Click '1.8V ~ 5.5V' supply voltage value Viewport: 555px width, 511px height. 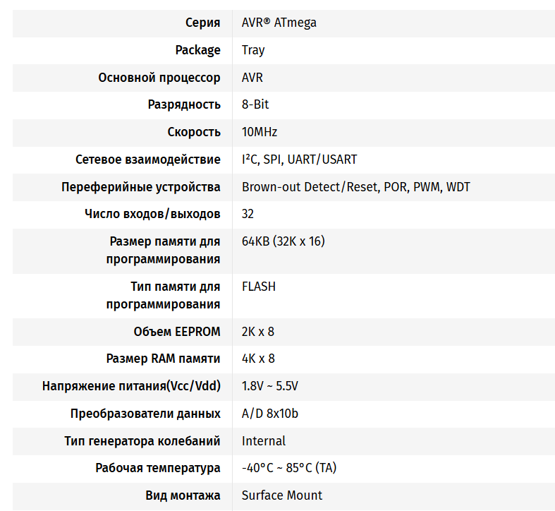[269, 386]
